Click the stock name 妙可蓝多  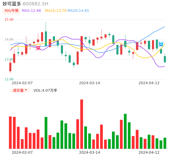click(12, 4)
